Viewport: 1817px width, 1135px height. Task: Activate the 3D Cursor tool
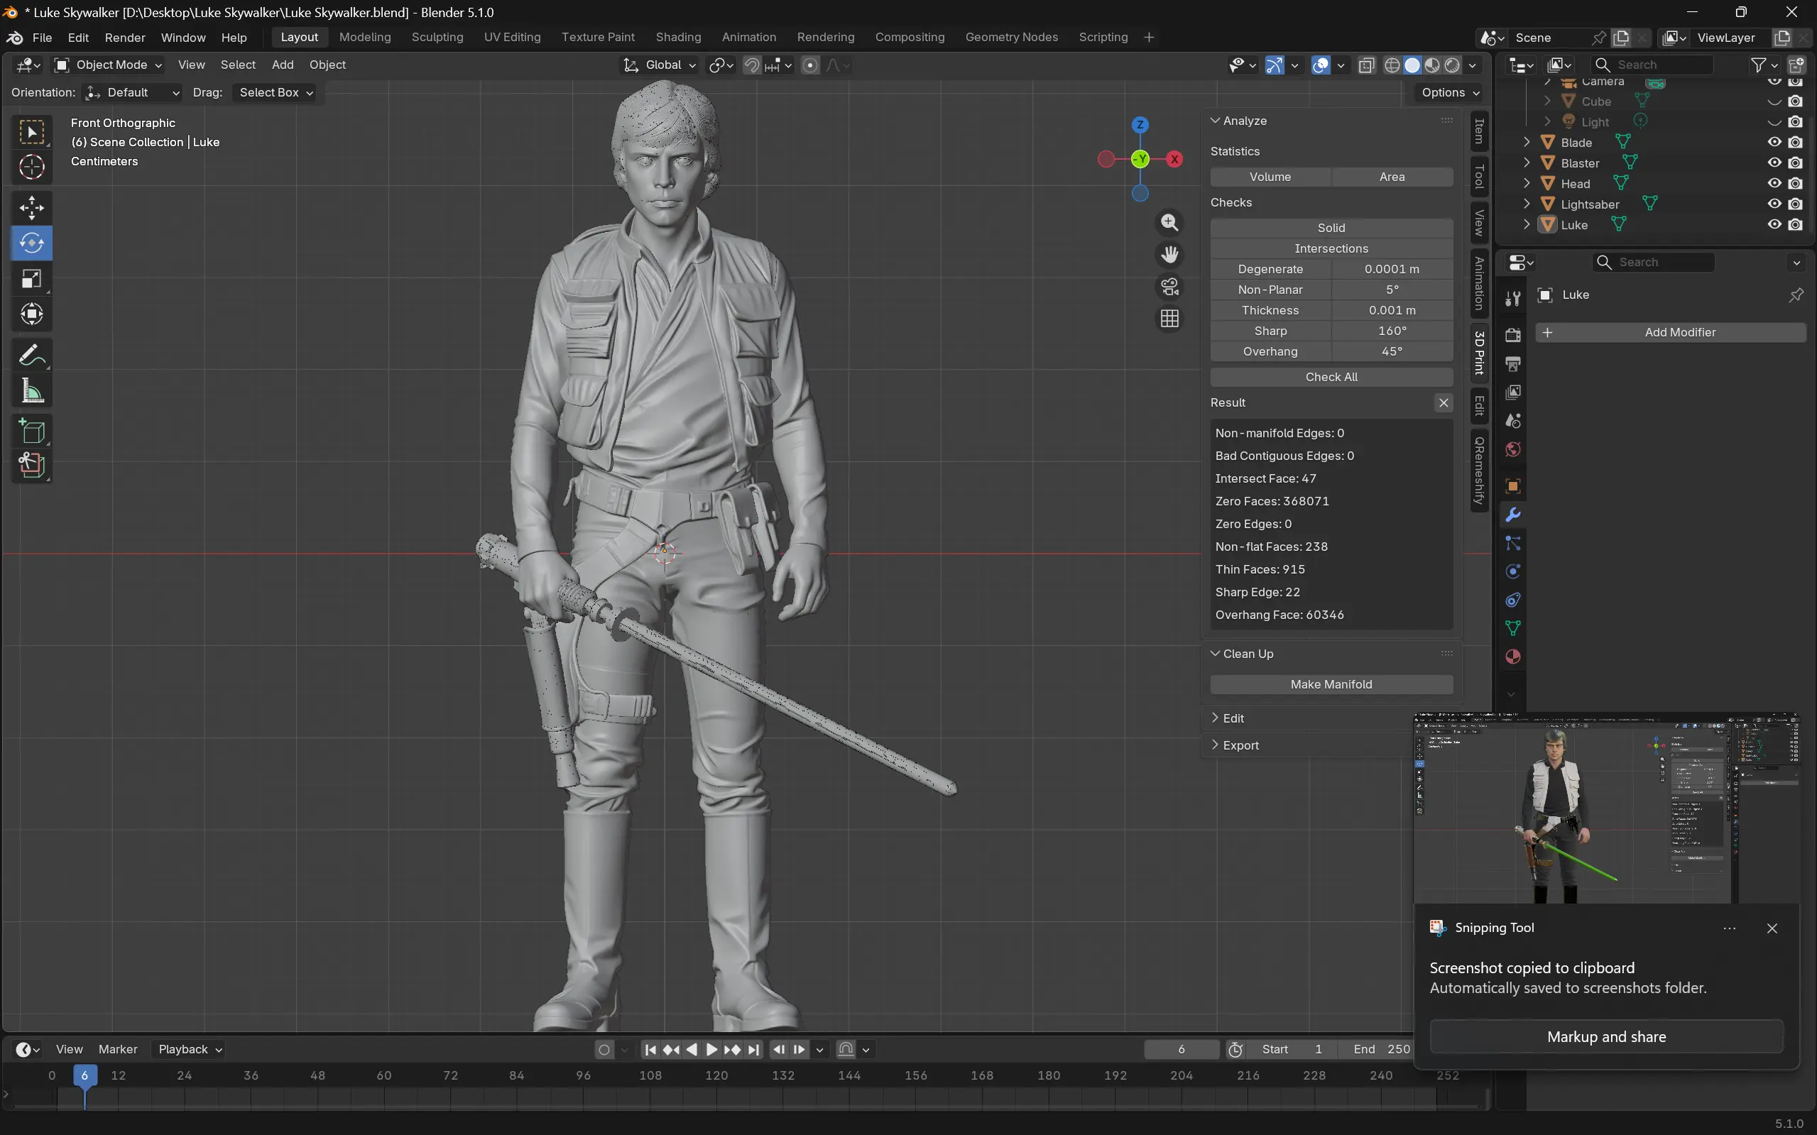(31, 167)
